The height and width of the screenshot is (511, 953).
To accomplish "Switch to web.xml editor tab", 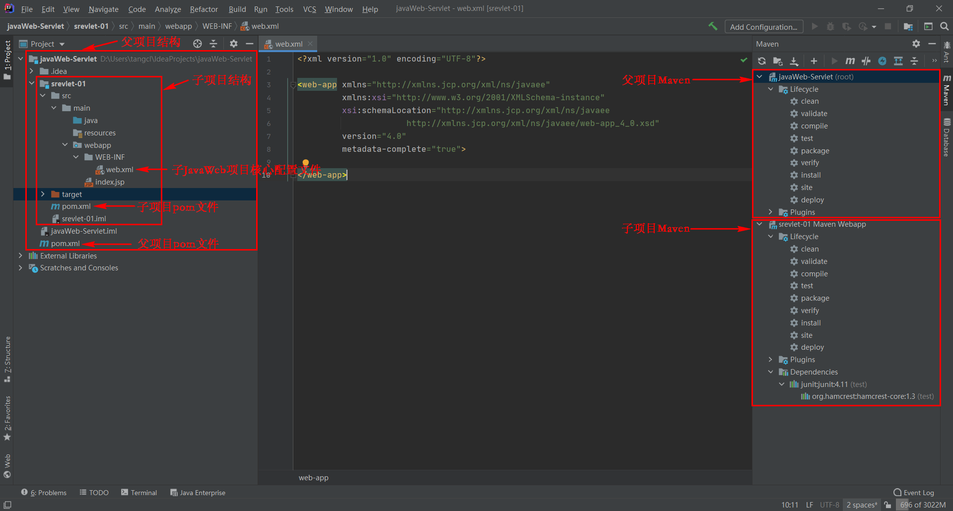I will pyautogui.click(x=288, y=44).
